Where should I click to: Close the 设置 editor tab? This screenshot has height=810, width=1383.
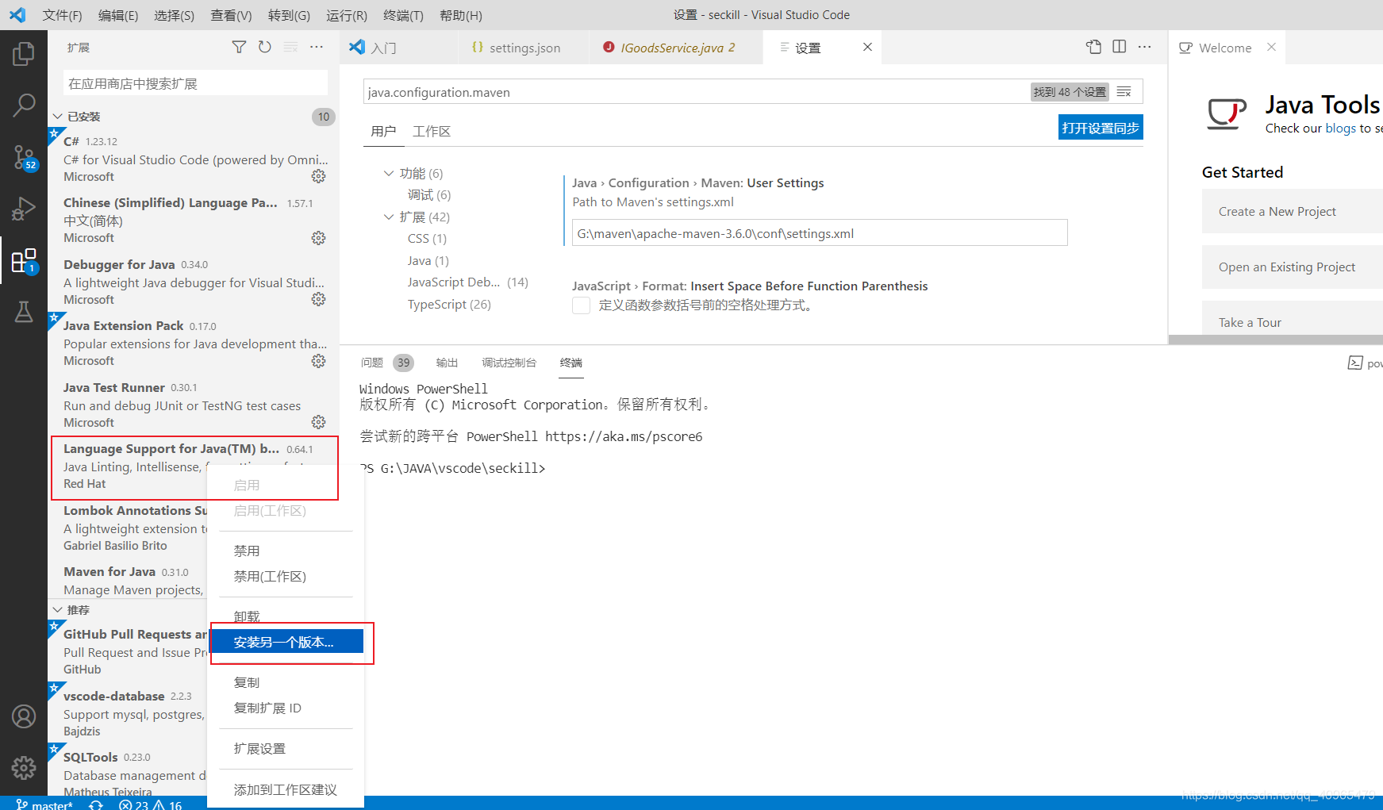[x=867, y=47]
